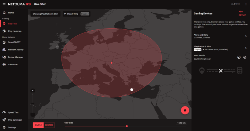Deny the Dublin host with X icon
Viewport: 250px width, 131px height.
coord(245,57)
